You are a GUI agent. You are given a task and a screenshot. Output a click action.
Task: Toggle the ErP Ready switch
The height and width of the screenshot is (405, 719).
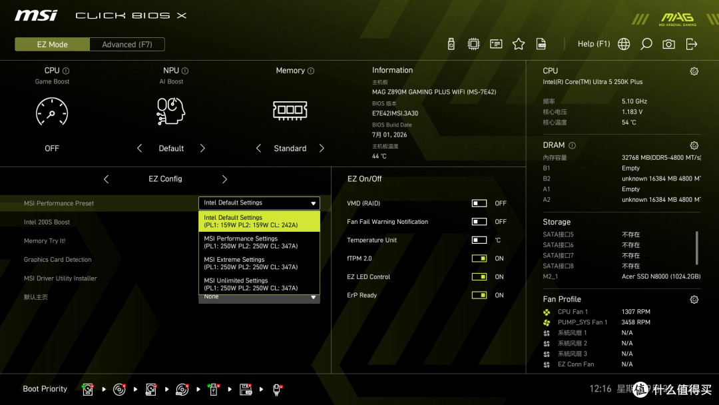coord(479,295)
